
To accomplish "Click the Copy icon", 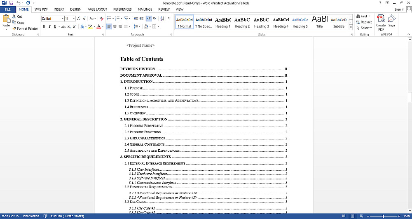I will pyautogui.click(x=14, y=22).
